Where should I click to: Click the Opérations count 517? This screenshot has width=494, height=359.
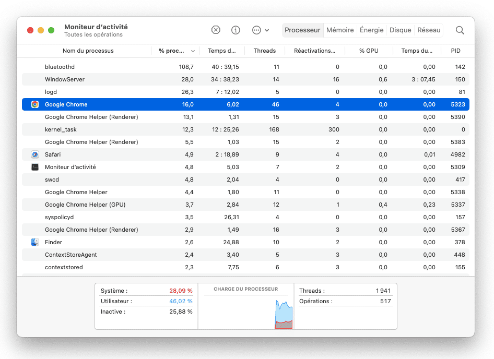click(385, 301)
